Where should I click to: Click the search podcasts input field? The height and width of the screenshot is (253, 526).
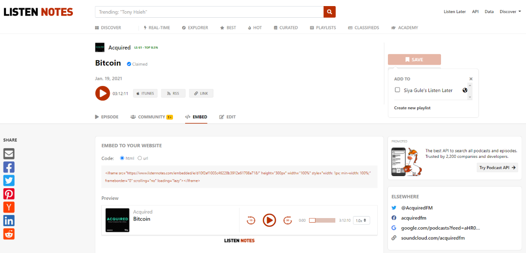click(x=209, y=12)
